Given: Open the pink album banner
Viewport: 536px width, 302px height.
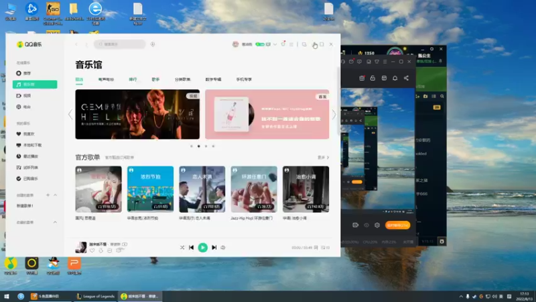Looking at the screenshot, I should 267,114.
